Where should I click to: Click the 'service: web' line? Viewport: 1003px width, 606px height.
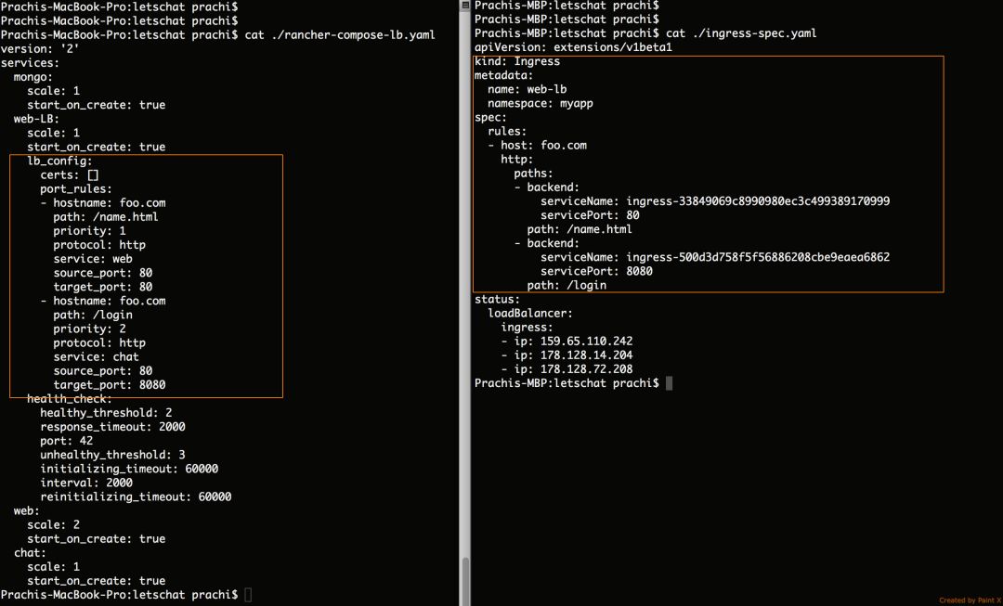coord(93,260)
